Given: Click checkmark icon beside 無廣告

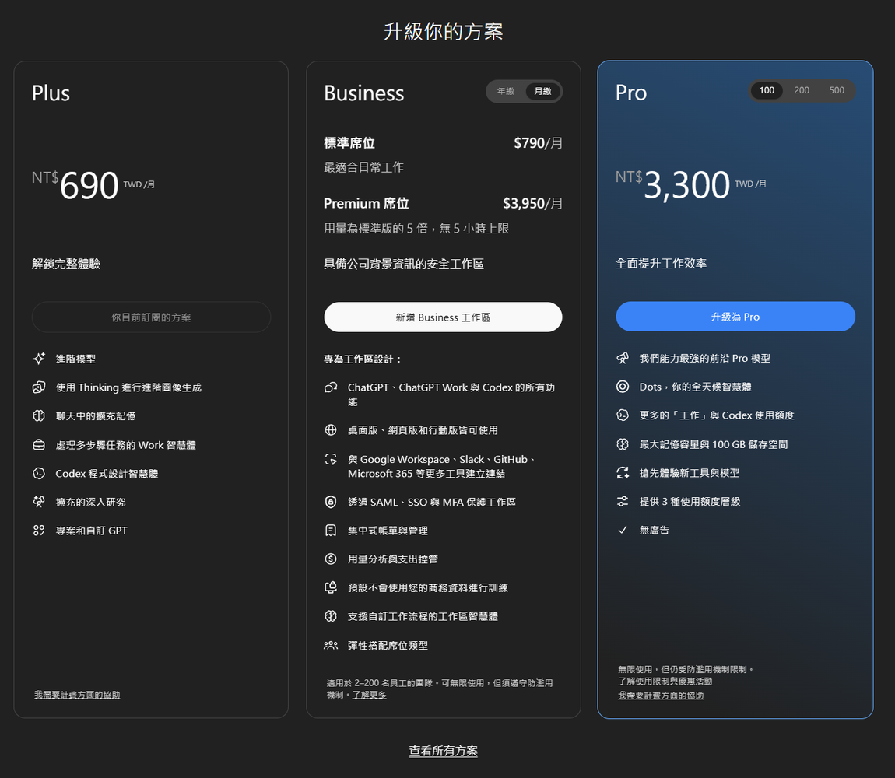Looking at the screenshot, I should 623,530.
